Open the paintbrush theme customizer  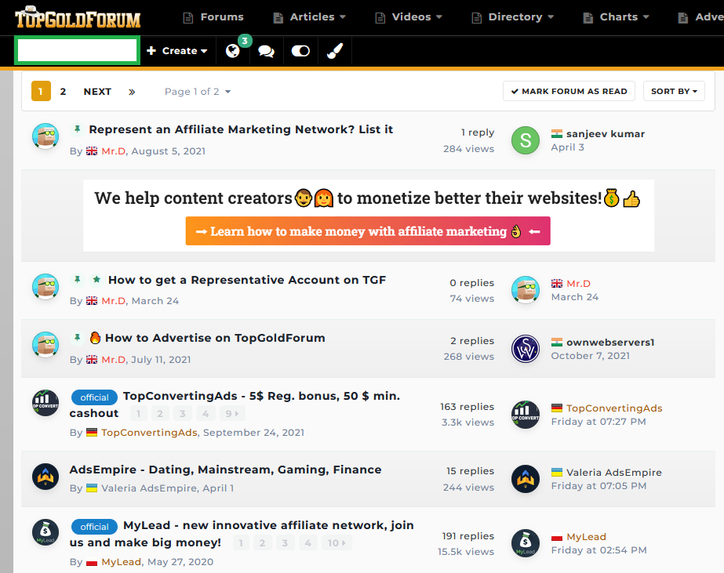click(335, 51)
